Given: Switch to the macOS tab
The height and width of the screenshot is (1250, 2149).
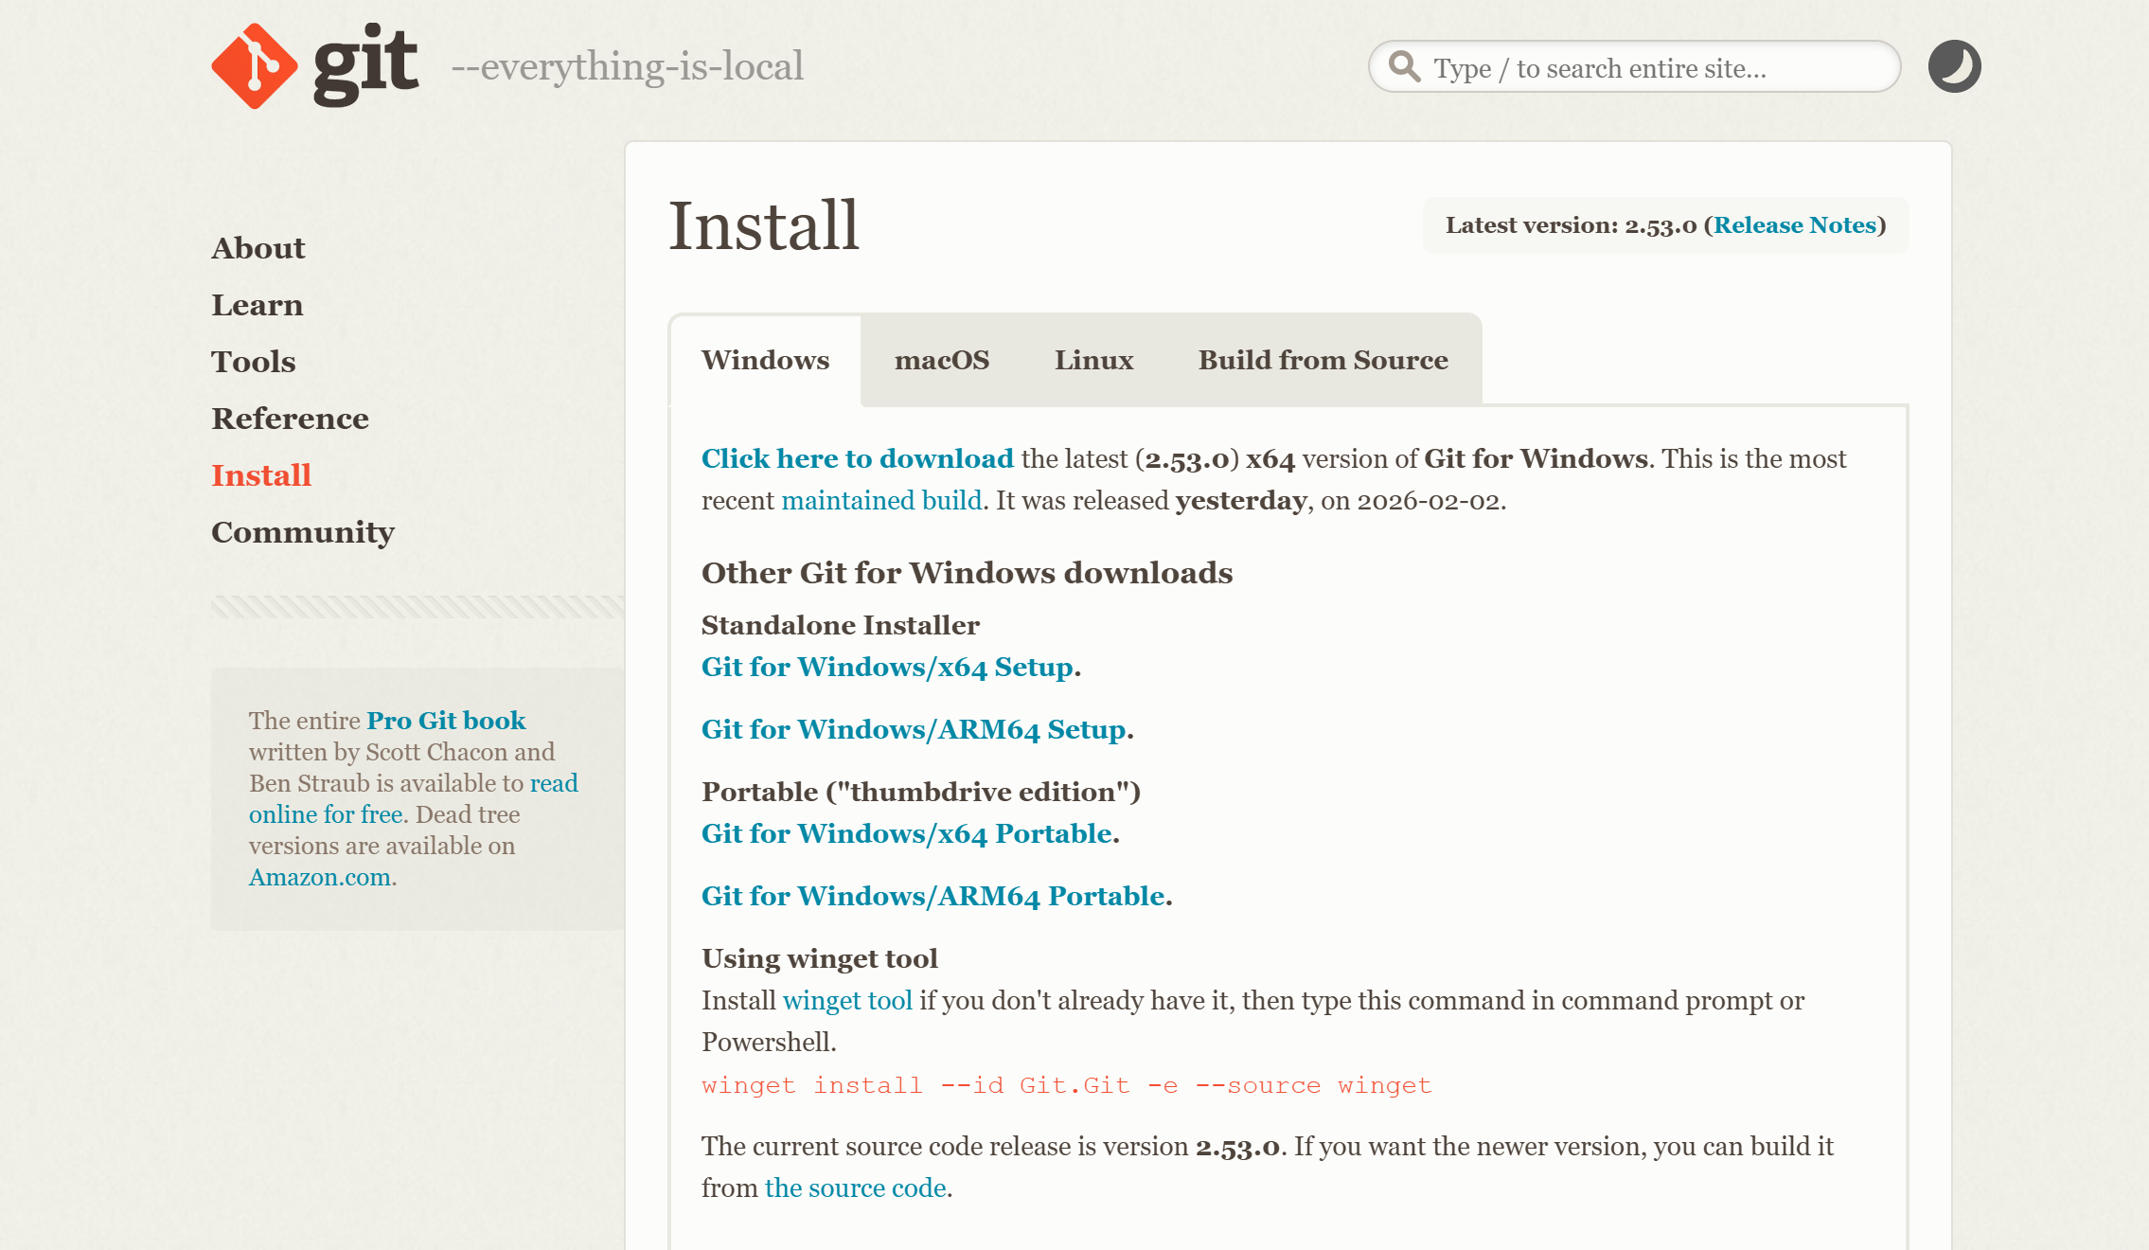Looking at the screenshot, I should pyautogui.click(x=941, y=360).
